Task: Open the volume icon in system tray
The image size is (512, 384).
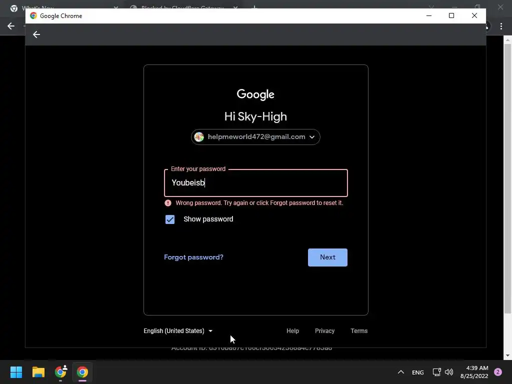Action: coord(449,372)
